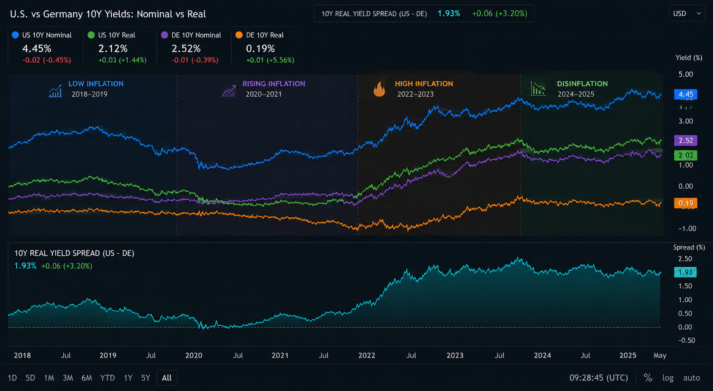713x391 pixels.
Task: Click the 2020 time axis label
Action: click(x=194, y=356)
